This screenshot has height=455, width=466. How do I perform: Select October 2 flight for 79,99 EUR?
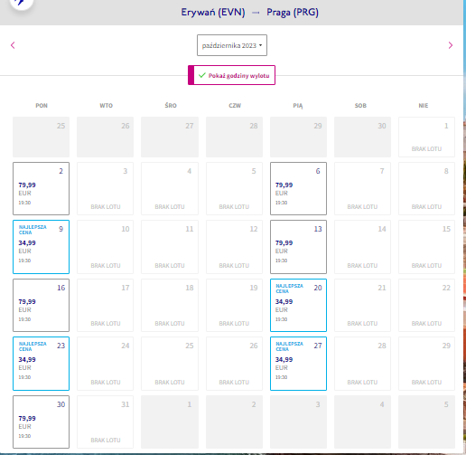pyautogui.click(x=41, y=188)
